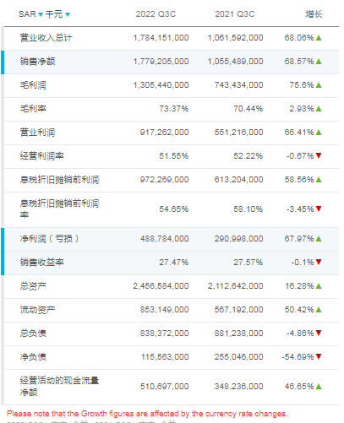Click the 净负债 value 115,563,000
This screenshot has height=423, width=344.
tap(165, 357)
